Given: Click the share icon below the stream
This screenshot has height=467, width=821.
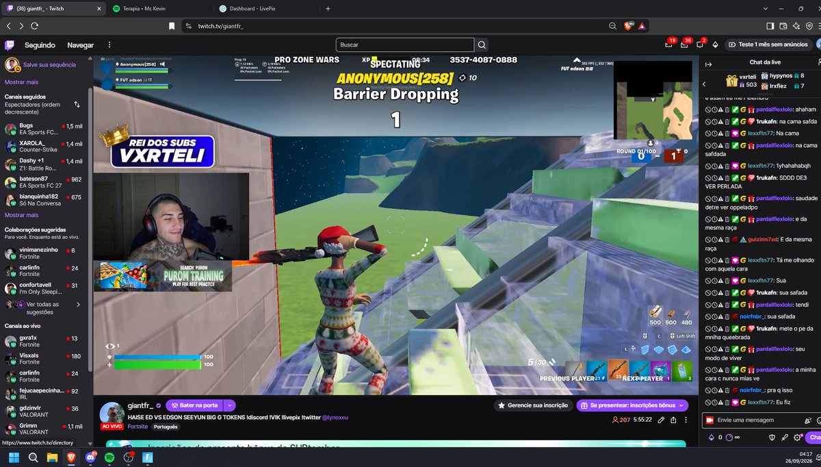Looking at the screenshot, I should point(674,420).
